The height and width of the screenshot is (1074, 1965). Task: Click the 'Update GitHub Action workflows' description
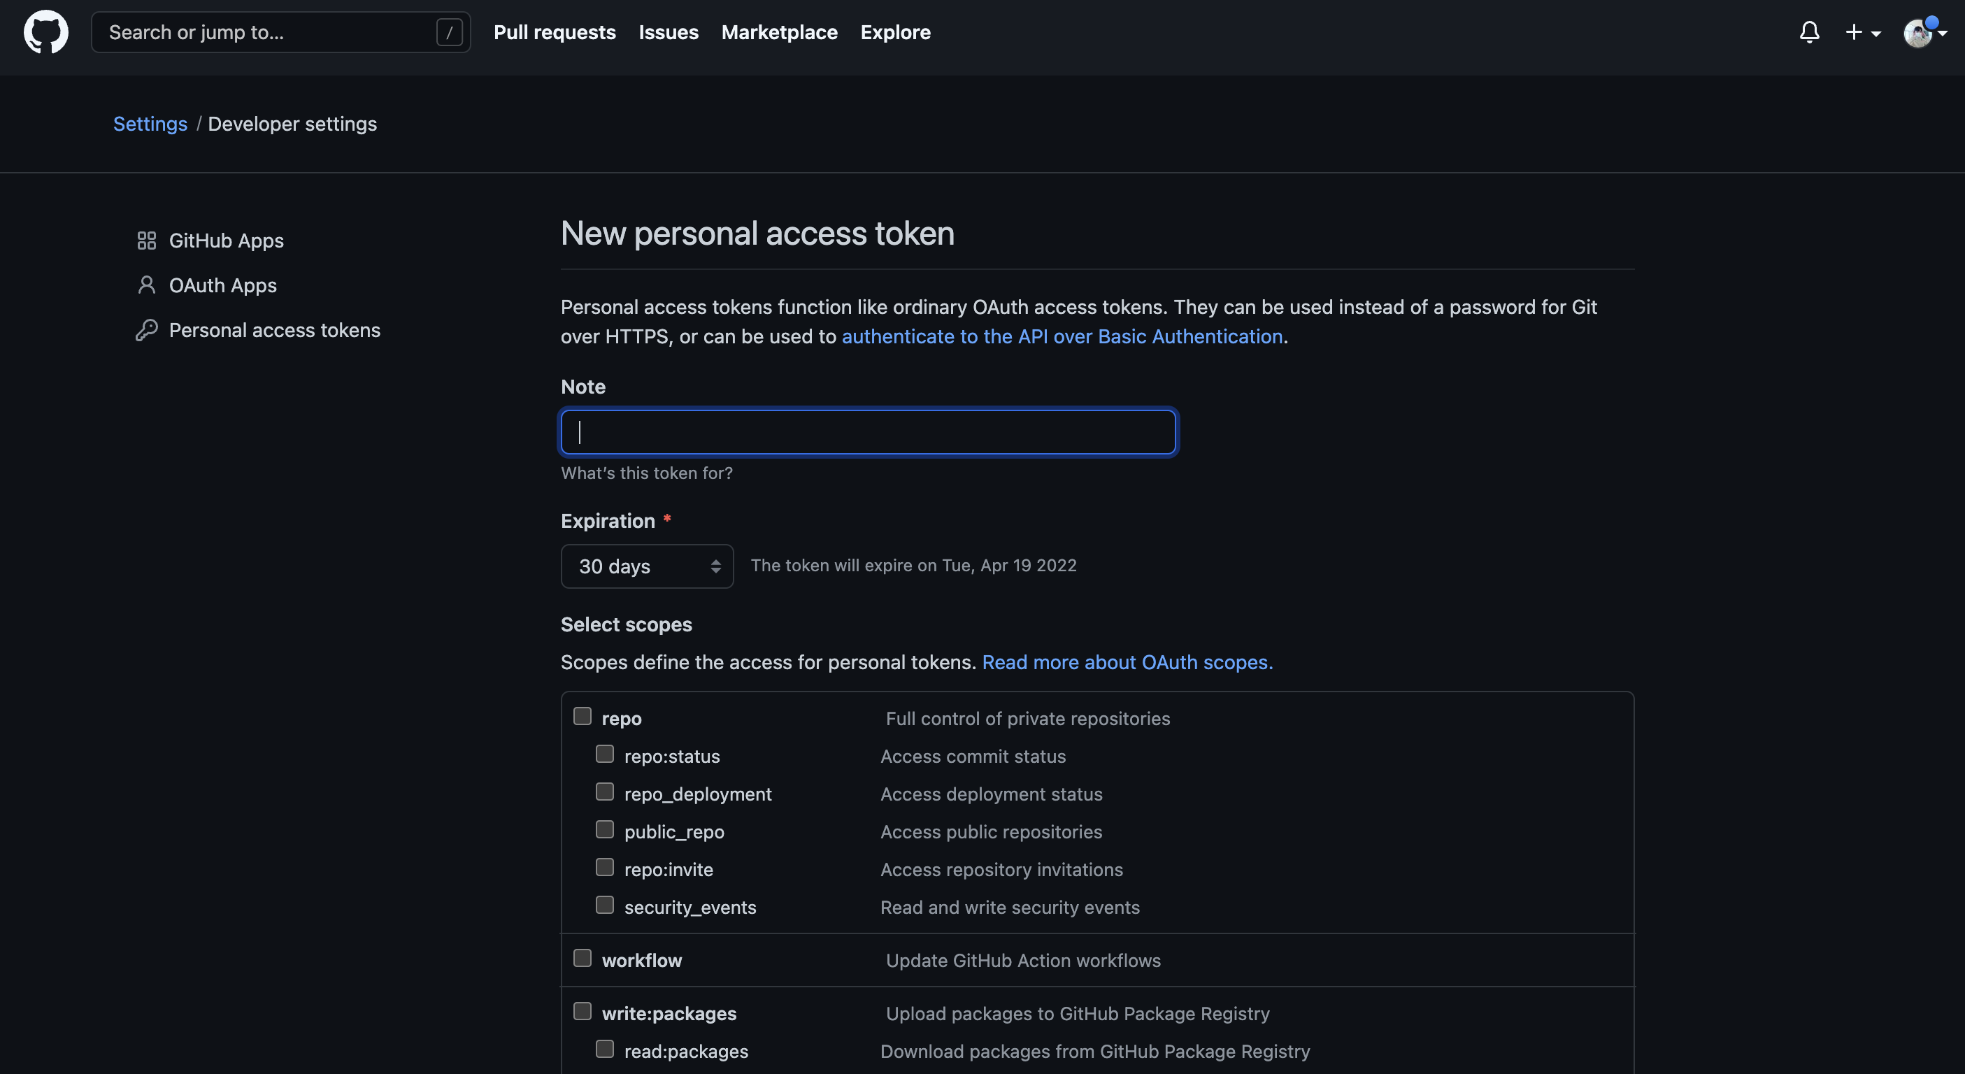pos(1023,960)
